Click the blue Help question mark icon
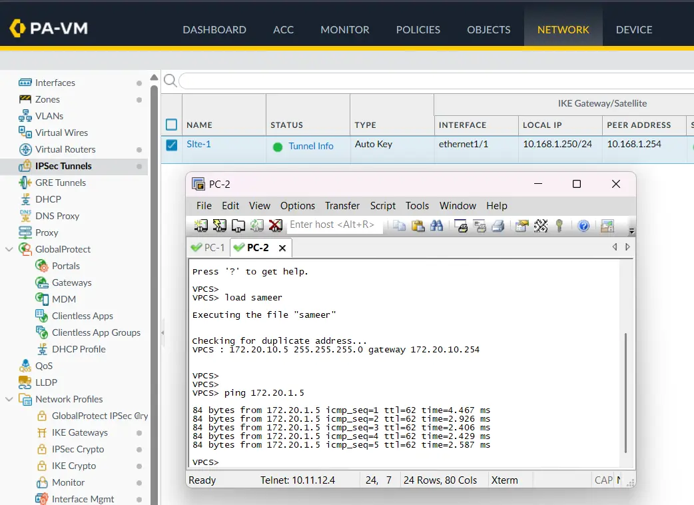The height and width of the screenshot is (505, 694). tap(584, 226)
